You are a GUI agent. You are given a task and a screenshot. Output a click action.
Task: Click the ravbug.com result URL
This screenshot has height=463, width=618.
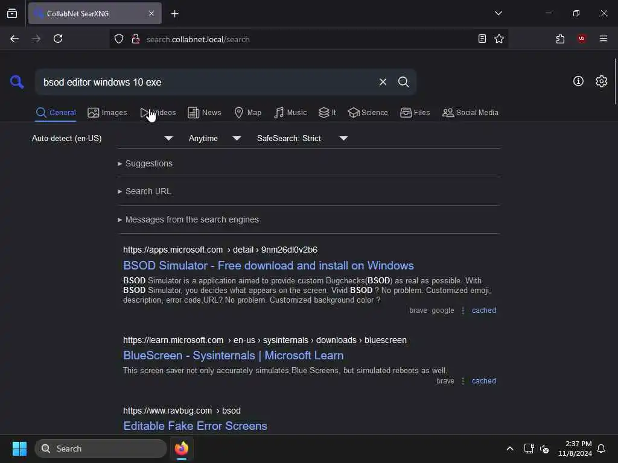(182, 411)
